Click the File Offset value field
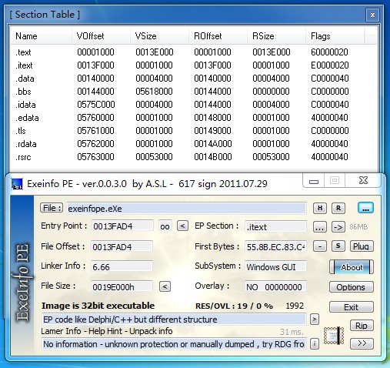The height and width of the screenshot is (368, 390). [122, 247]
